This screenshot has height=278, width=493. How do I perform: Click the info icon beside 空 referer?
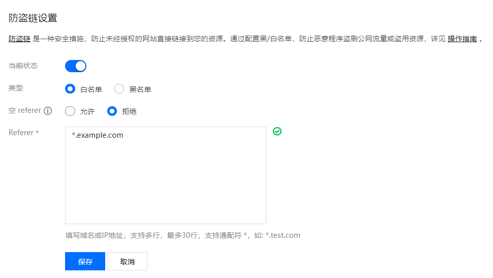[48, 111]
